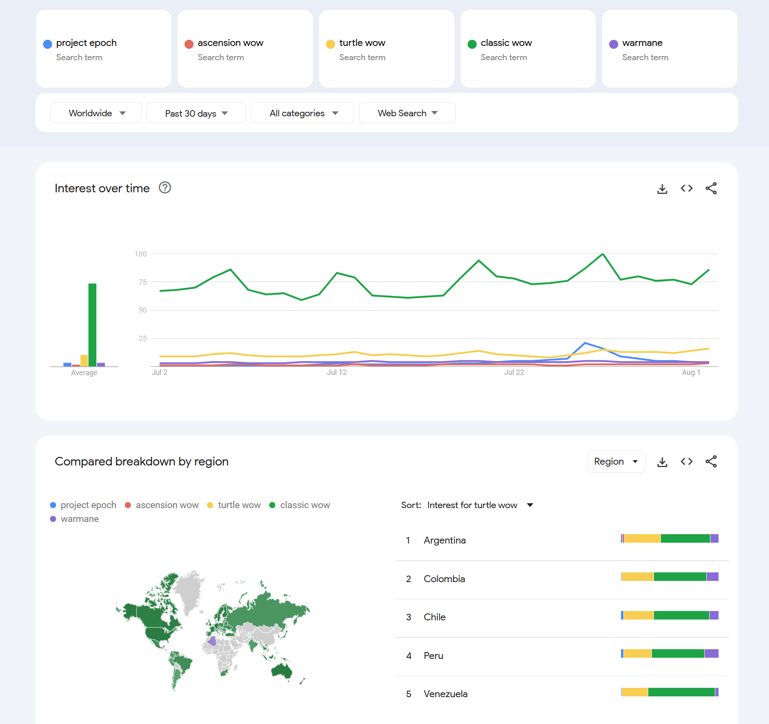
Task: Select Venezuela in the region list
Action: point(562,694)
